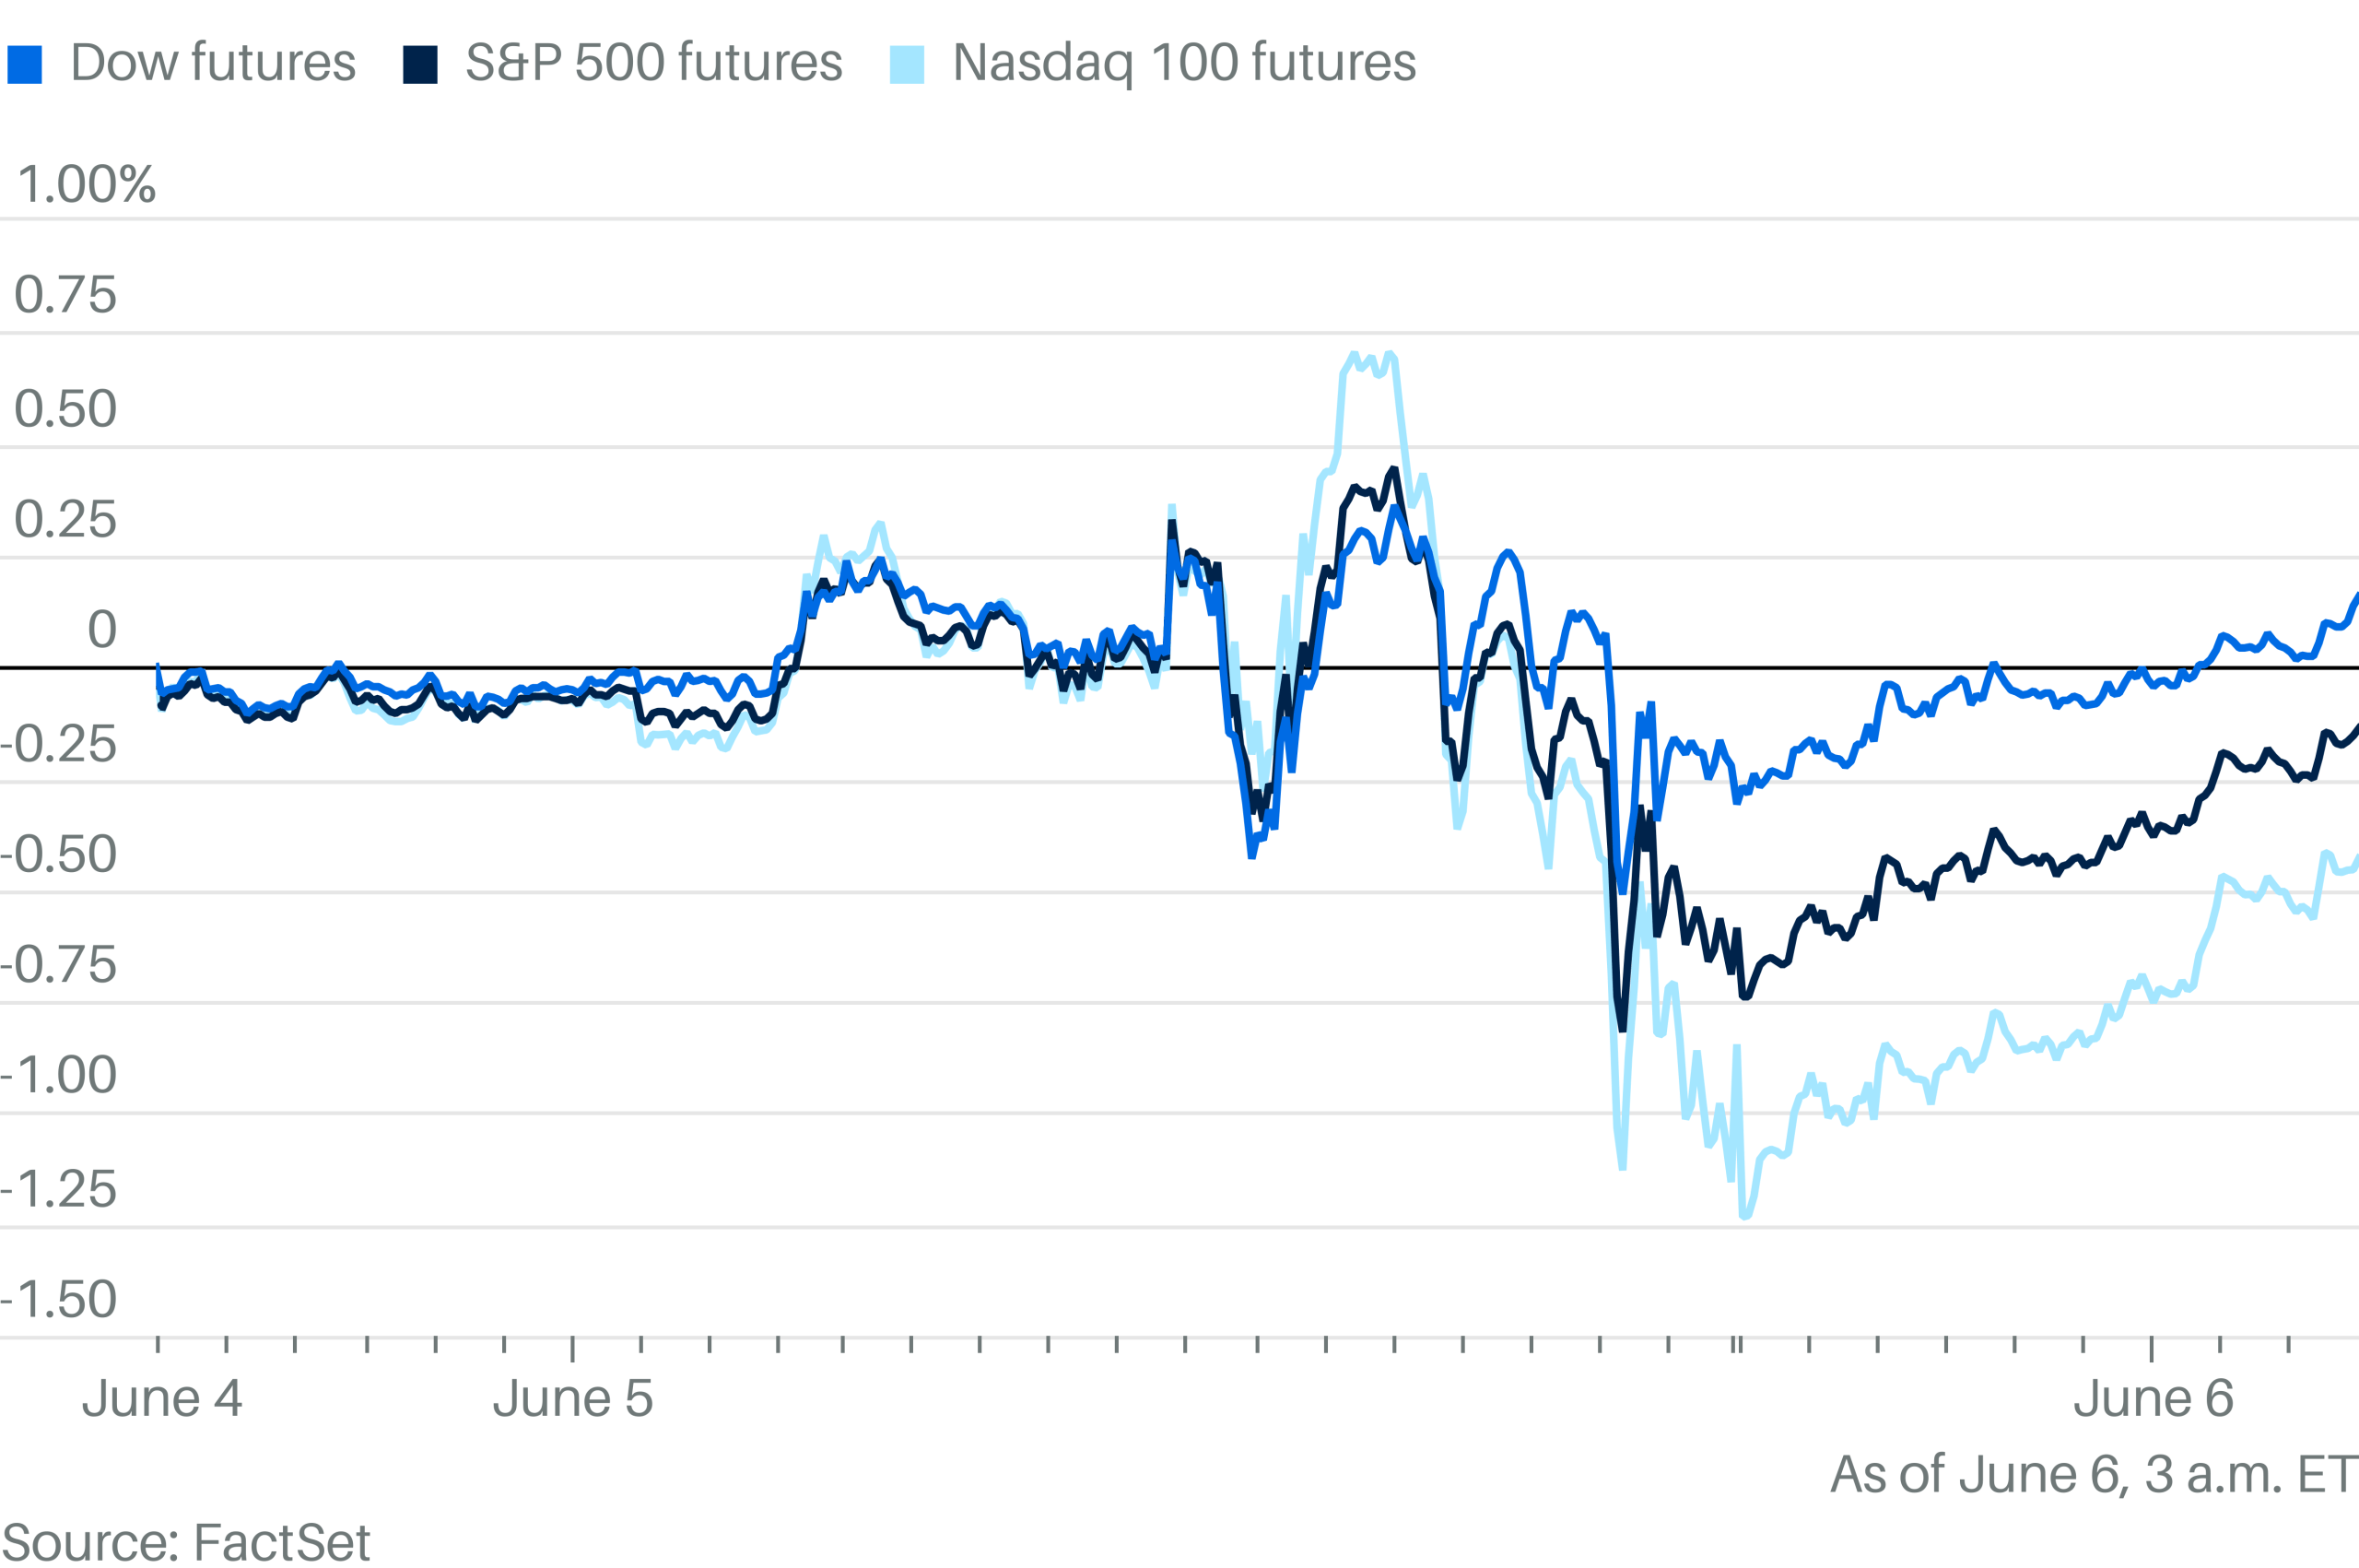Click the 0.50 y-axis label
Image resolution: width=2359 pixels, height=1568 pixels.
(66, 409)
